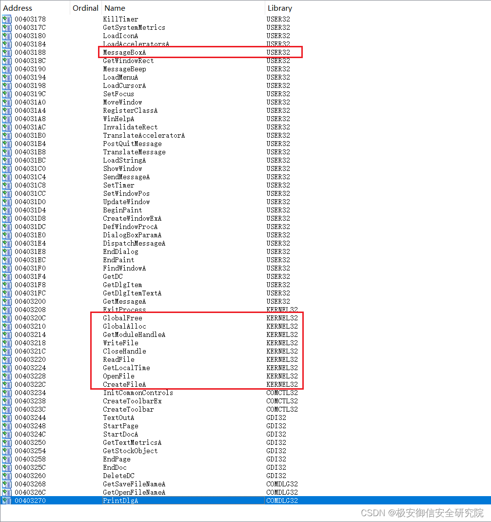
Task: Click the import icon beside address 004031CC
Action: pos(7,194)
